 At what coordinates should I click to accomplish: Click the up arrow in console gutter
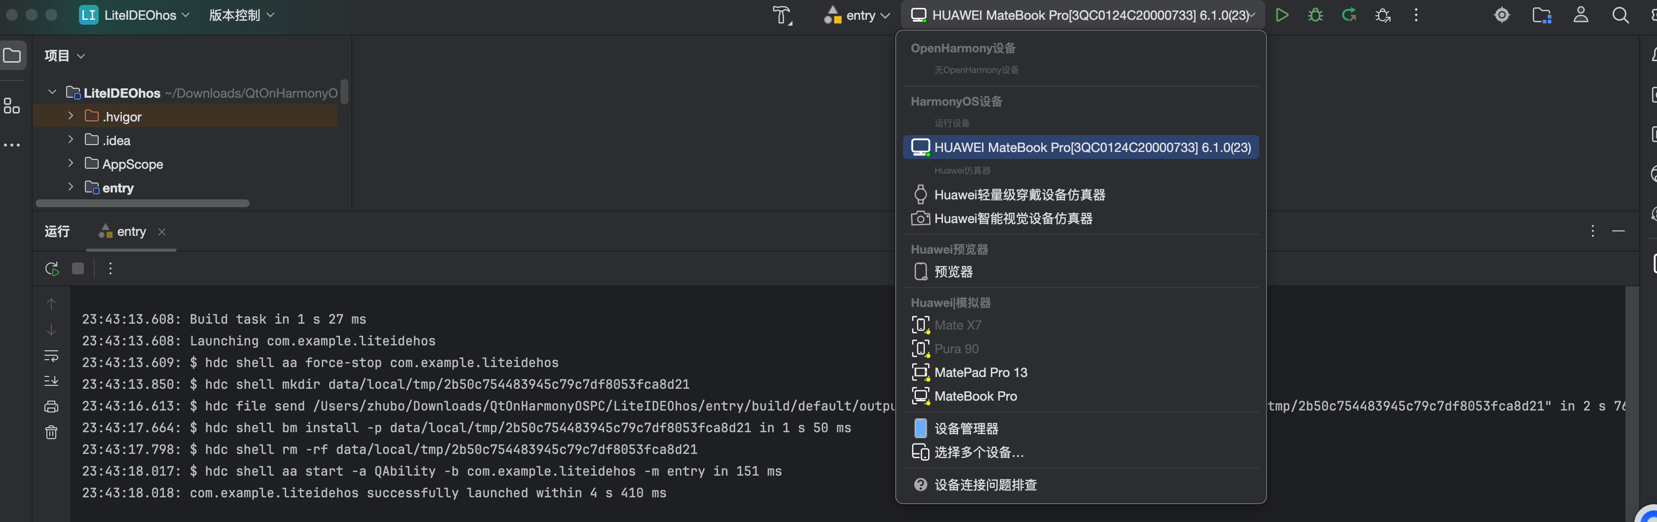coord(51,304)
